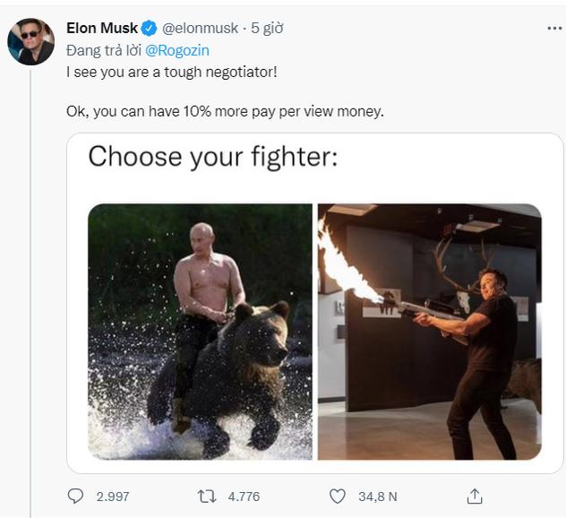This screenshot has width=566, height=518.
Task: Click the 'tough negotiator' tweet text line
Action: pos(172,71)
